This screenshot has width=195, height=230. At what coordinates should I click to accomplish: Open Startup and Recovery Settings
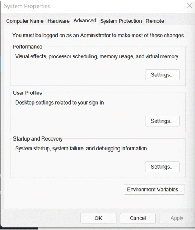(x=162, y=167)
